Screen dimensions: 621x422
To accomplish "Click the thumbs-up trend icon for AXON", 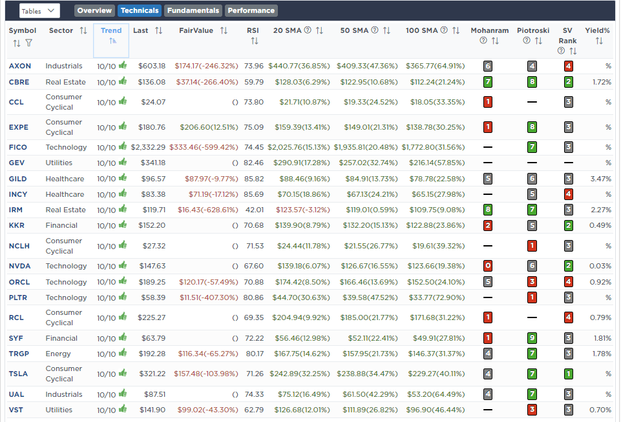I will 123,65.
